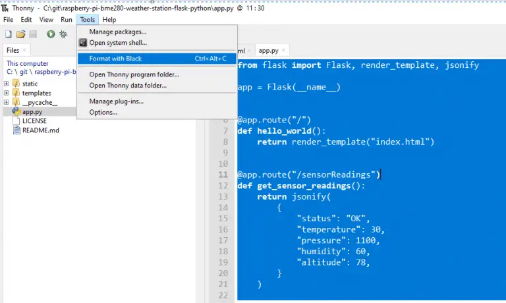Click the New file toolbar icon
Screen dimensions: 506x303
pyautogui.click(x=9, y=34)
